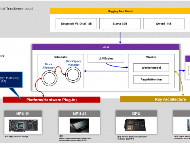This screenshot has width=190, height=144.
Task: Click the Llama 32B model box
Action: coord(120,24)
